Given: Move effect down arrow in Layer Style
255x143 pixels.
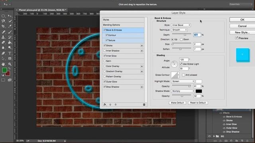Looking at the screenshot, I should [x=116, y=104].
